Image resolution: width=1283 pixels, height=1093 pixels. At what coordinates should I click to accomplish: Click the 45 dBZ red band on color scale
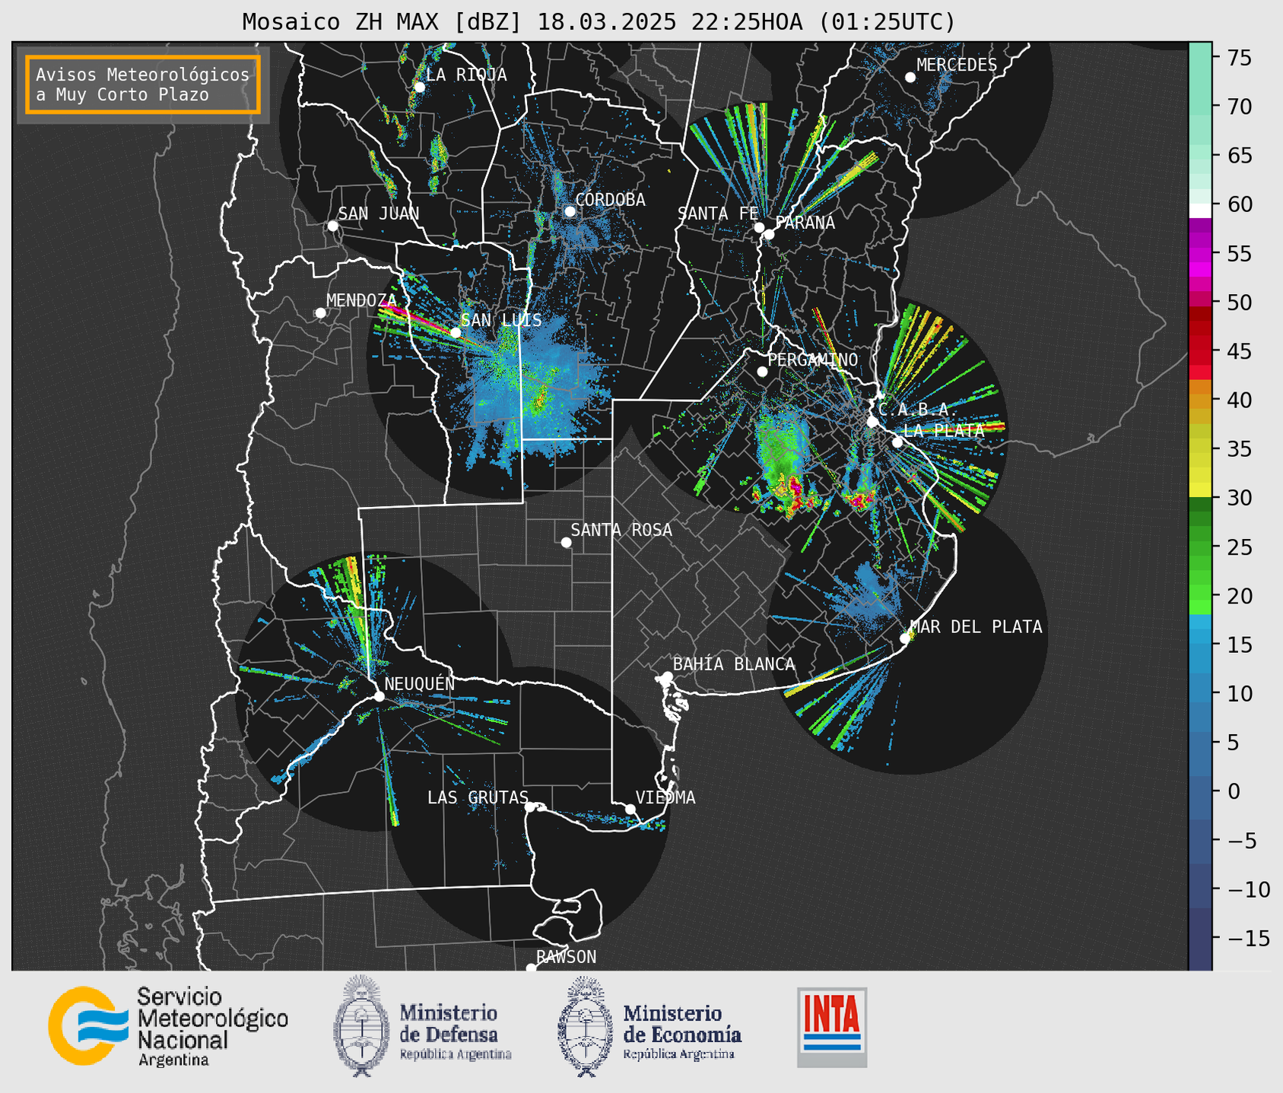[1200, 351]
